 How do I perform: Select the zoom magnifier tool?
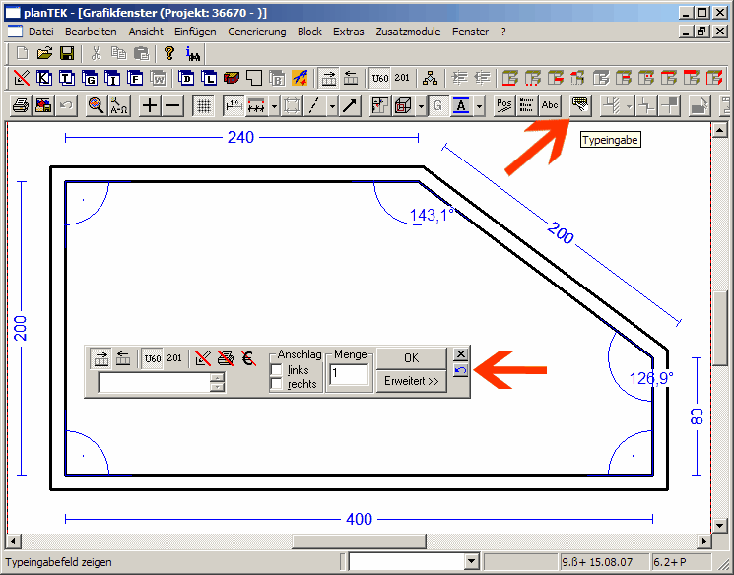click(x=96, y=105)
